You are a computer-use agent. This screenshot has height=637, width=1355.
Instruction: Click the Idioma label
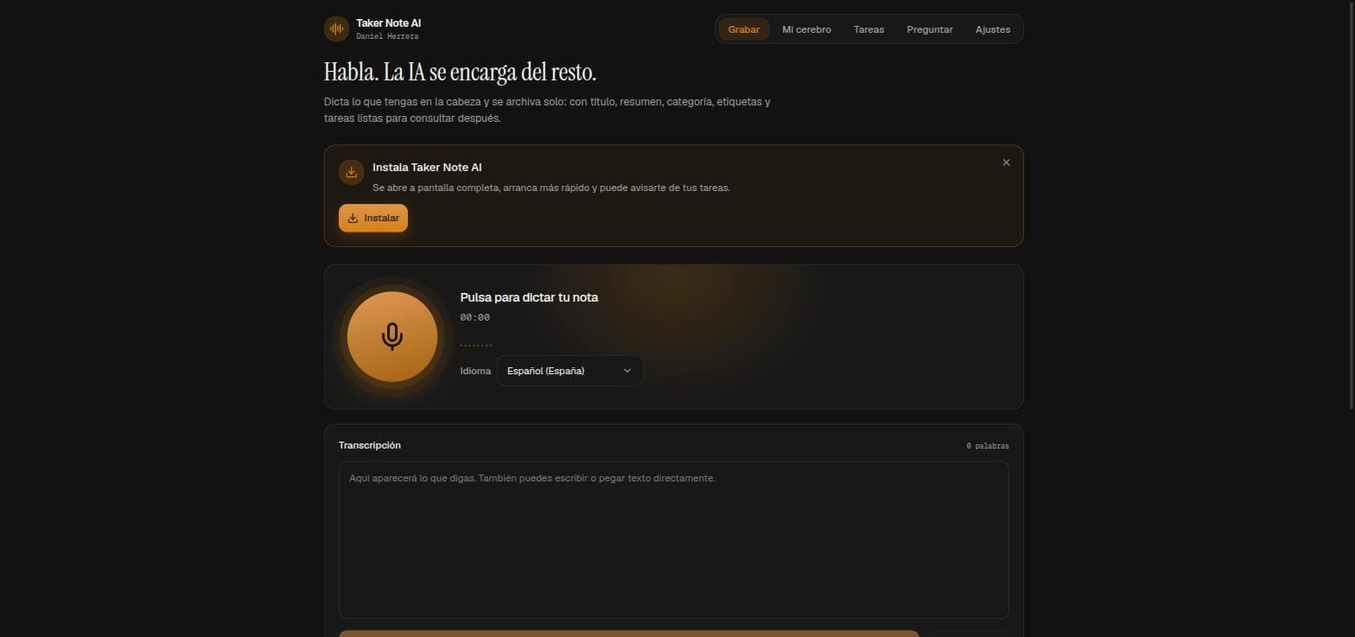coord(475,371)
